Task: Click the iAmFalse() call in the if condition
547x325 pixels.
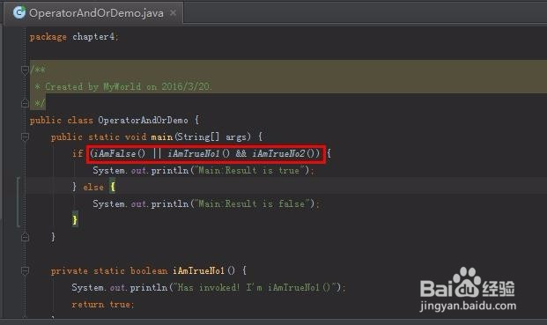Action: tap(120, 154)
